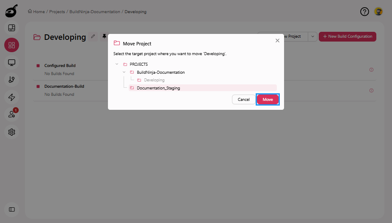Open the dashboard layout icon in sidebar

click(x=11, y=28)
